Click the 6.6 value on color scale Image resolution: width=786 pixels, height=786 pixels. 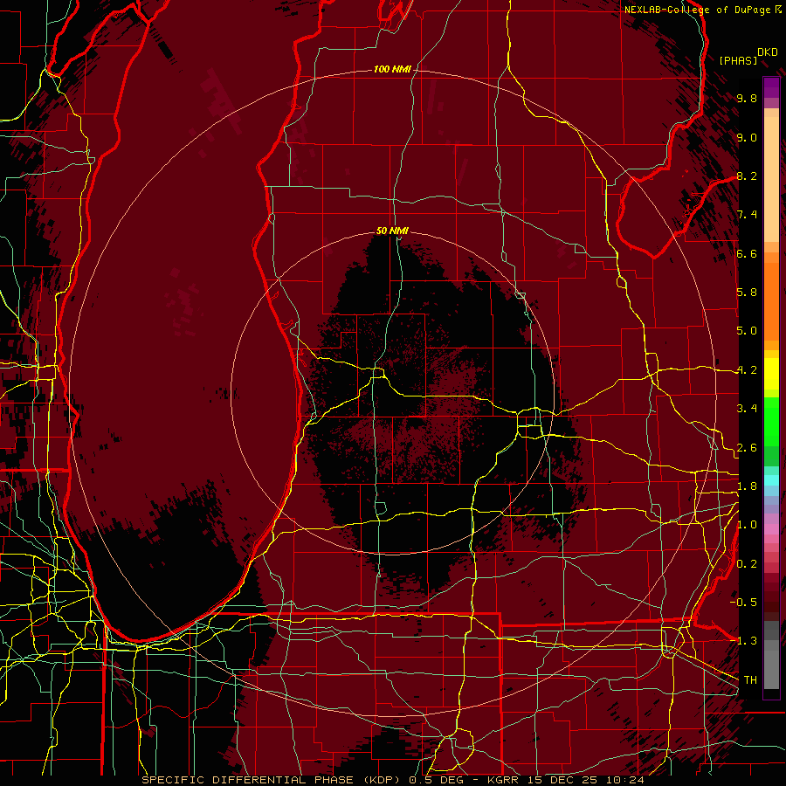click(747, 253)
